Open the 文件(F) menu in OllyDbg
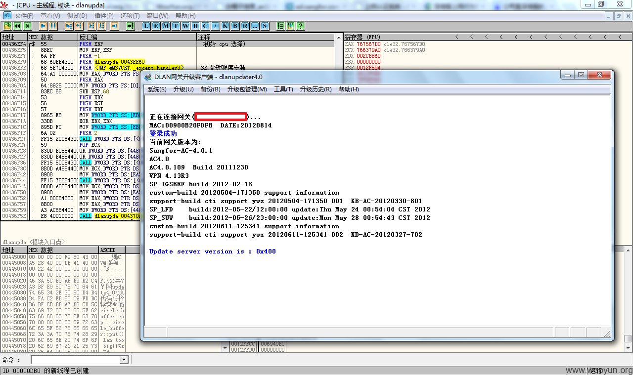This screenshot has height=375, width=633. pyautogui.click(x=24, y=16)
